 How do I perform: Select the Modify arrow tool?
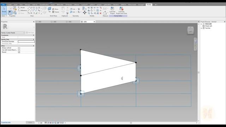point(4,10)
